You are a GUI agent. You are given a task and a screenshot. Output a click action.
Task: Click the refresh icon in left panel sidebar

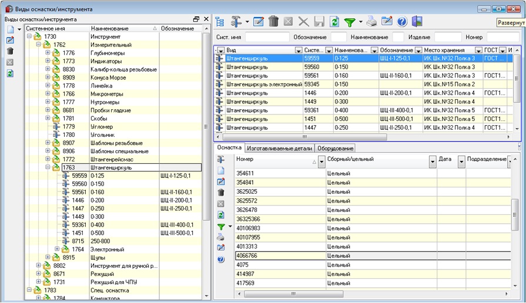(11, 73)
